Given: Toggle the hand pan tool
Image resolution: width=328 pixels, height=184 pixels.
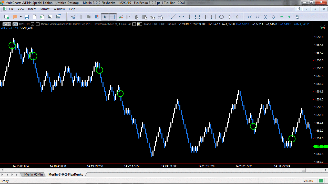Looking at the screenshot, I should point(297,17).
